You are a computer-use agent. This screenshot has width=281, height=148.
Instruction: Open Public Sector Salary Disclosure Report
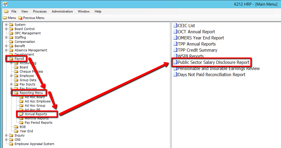[213, 62]
